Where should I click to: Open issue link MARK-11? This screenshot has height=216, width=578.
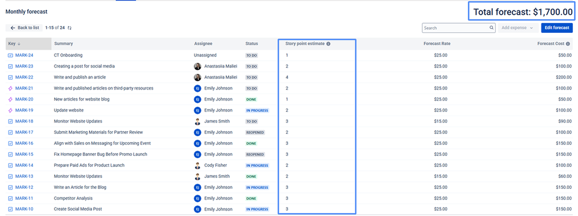point(24,198)
